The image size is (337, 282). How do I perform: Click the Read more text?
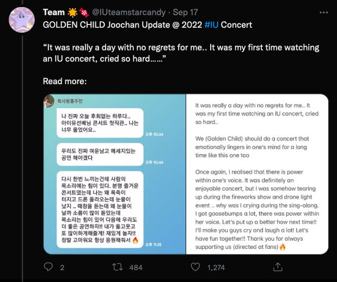click(65, 82)
